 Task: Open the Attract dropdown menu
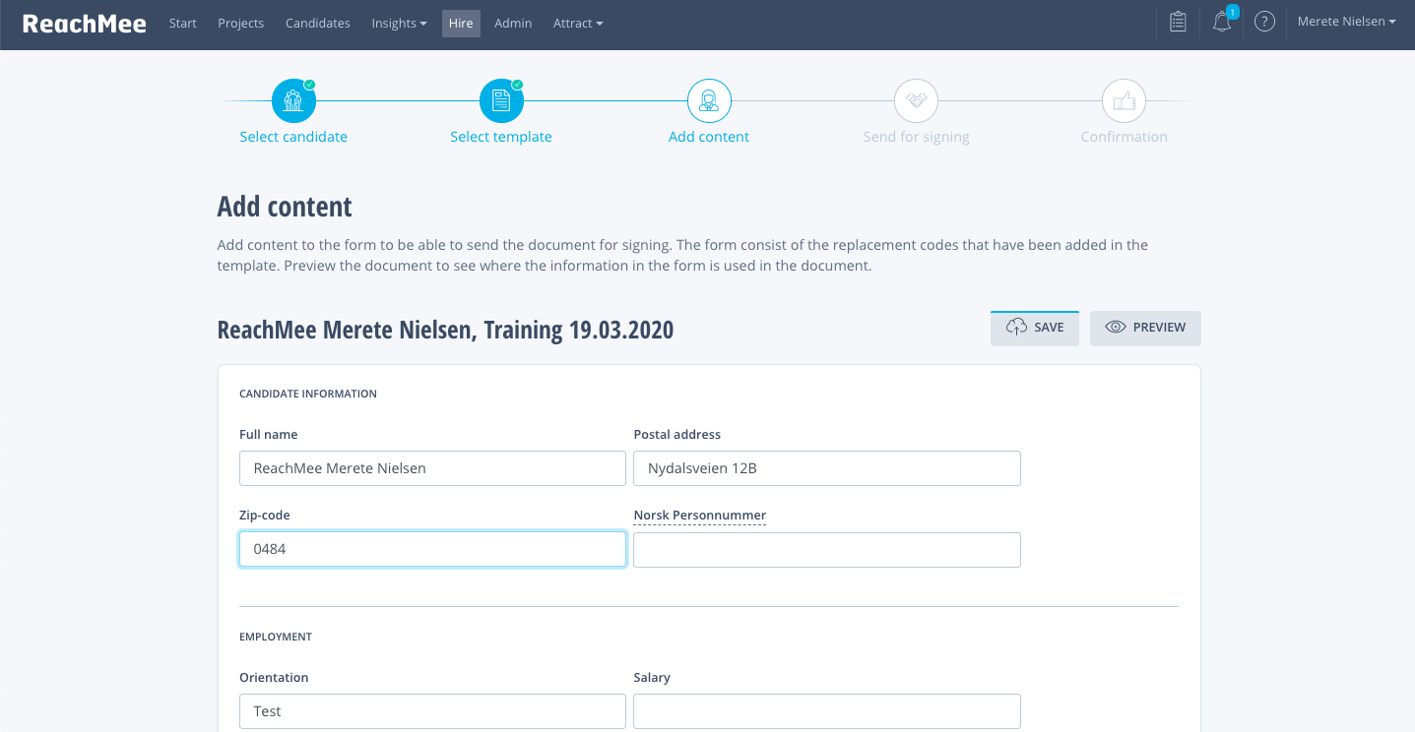pos(578,24)
